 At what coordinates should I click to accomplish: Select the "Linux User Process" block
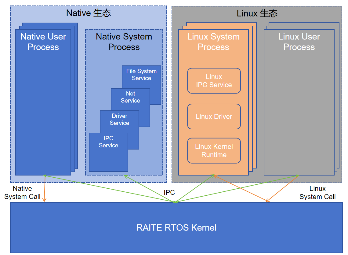(299, 102)
